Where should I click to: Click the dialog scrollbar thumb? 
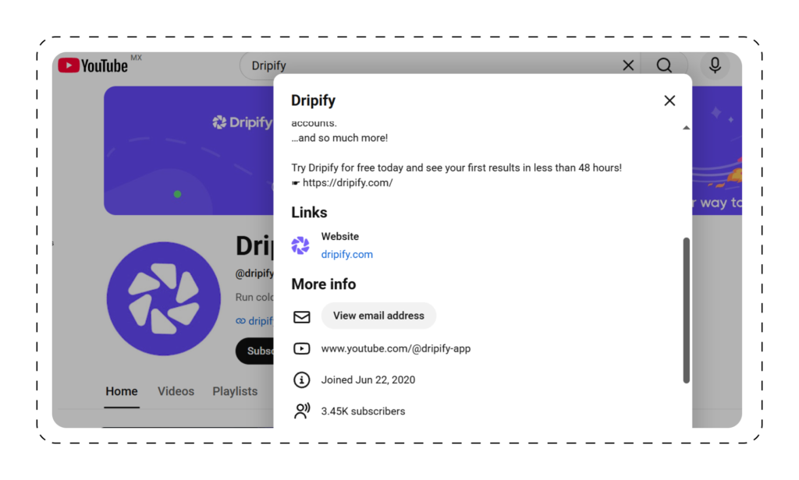tap(687, 310)
